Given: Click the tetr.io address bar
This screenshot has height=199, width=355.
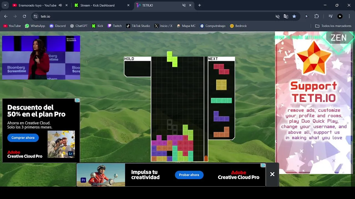Looking at the screenshot, I should click(x=155, y=16).
